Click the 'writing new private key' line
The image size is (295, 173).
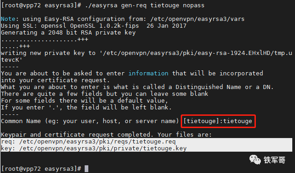(147, 53)
